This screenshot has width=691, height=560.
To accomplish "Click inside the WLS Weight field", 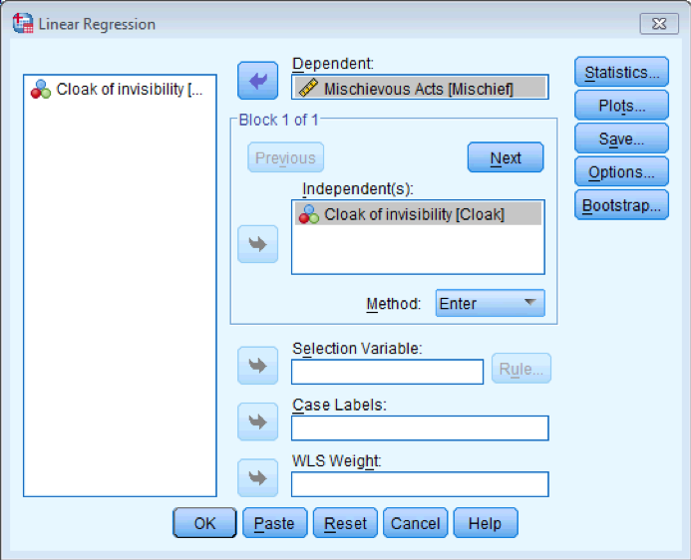I will point(419,484).
